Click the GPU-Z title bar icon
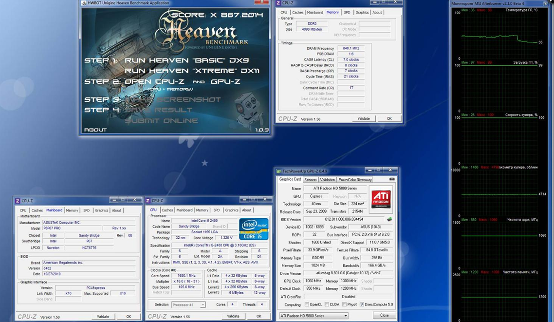 279,171
